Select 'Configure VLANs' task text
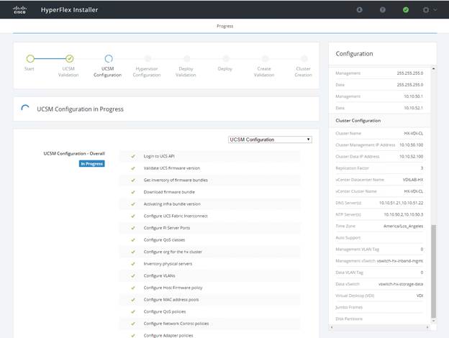Viewport: 449px width, 338px height. pyautogui.click(x=159, y=276)
